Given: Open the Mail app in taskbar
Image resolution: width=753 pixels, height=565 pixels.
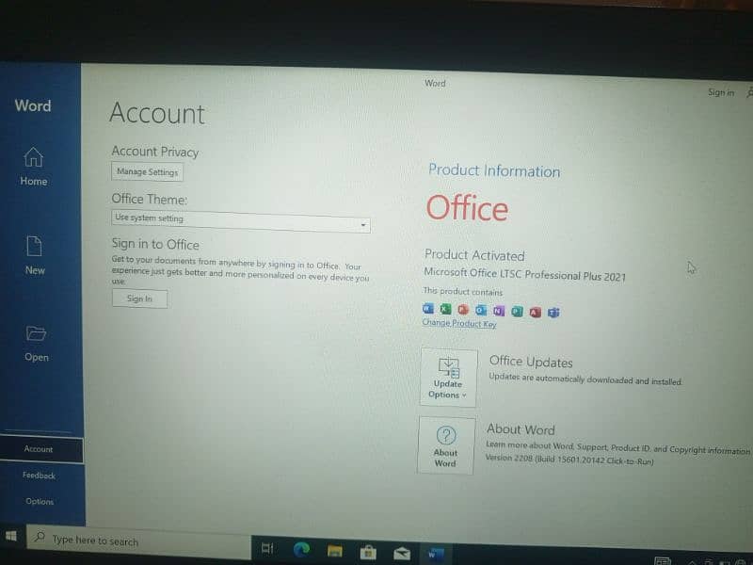Looking at the screenshot, I should point(402,552).
